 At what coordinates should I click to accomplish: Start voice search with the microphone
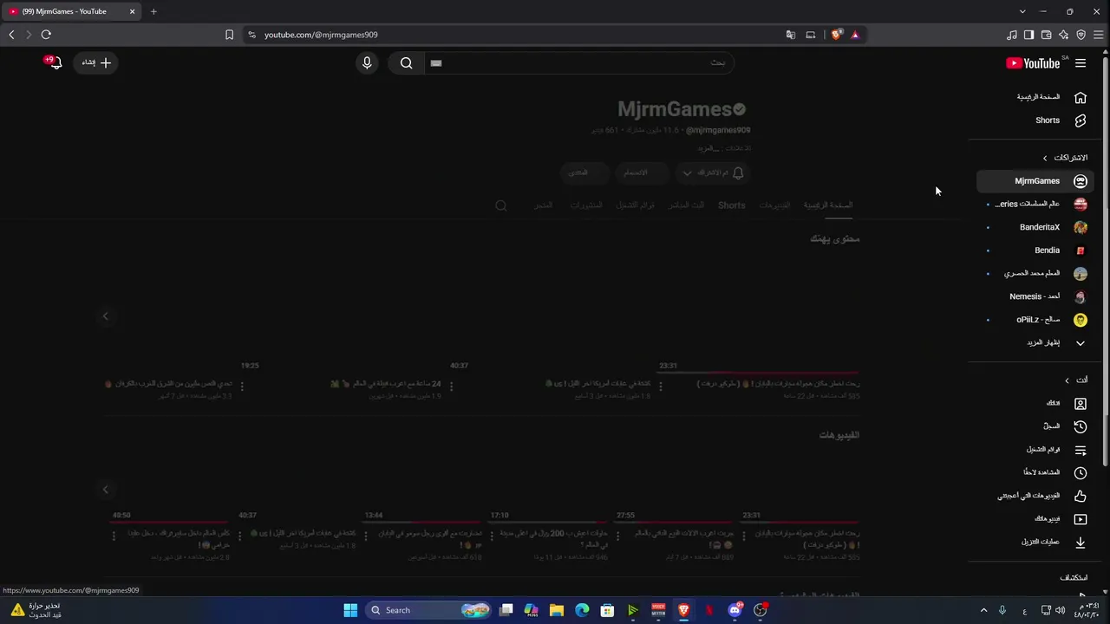pos(367,62)
